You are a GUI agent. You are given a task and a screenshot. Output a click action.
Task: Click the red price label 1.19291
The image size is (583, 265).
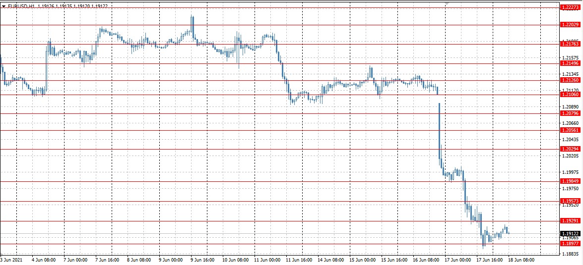pyautogui.click(x=571, y=221)
